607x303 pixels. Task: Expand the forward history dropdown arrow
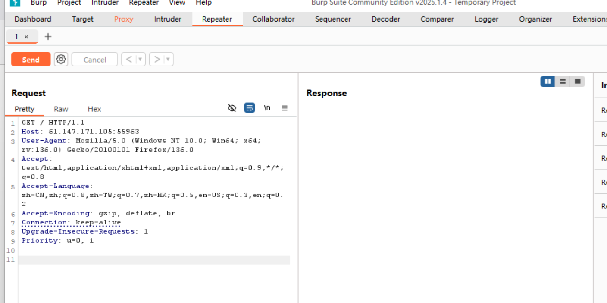168,59
